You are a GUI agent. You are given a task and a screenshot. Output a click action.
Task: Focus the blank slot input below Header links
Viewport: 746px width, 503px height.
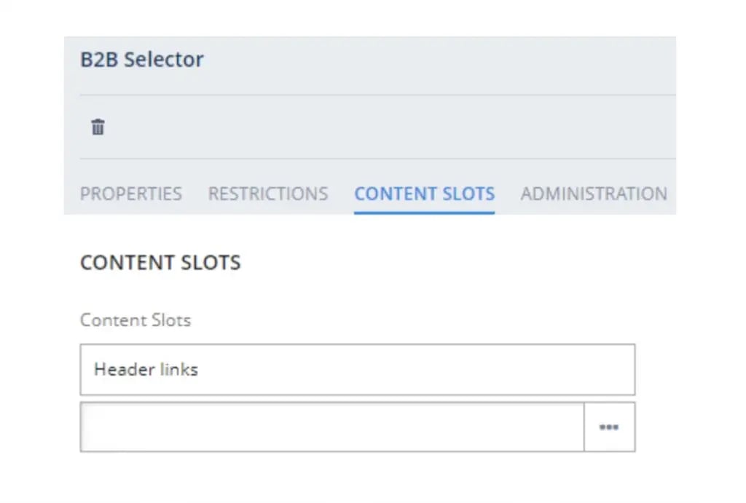[328, 427]
